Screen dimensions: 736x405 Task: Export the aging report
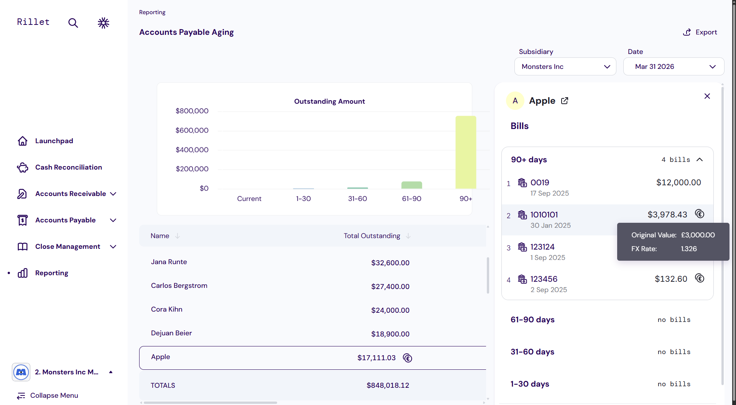700,32
